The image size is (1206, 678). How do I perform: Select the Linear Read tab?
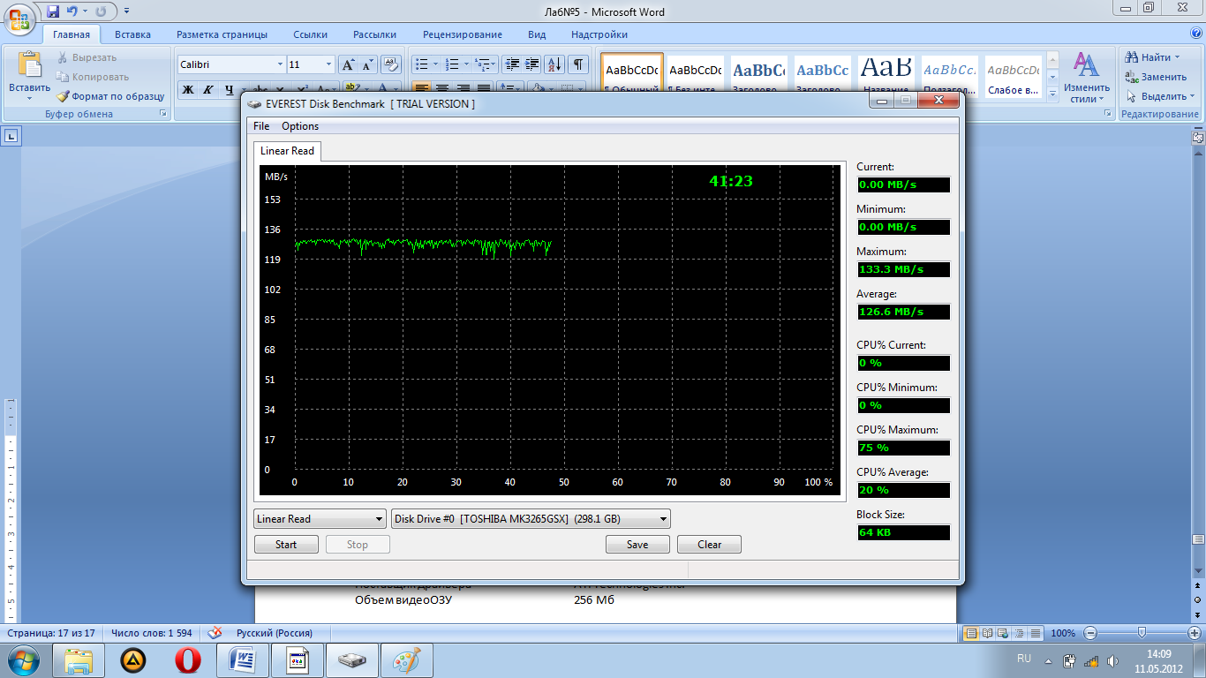287,151
